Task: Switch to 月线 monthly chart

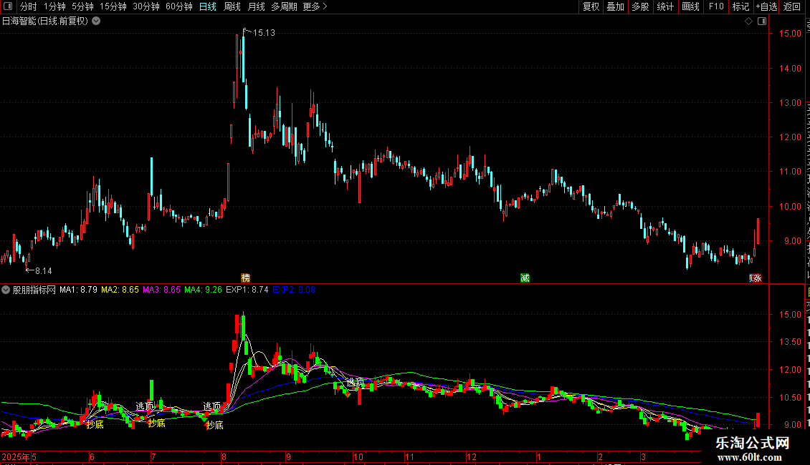Action: pos(256,6)
